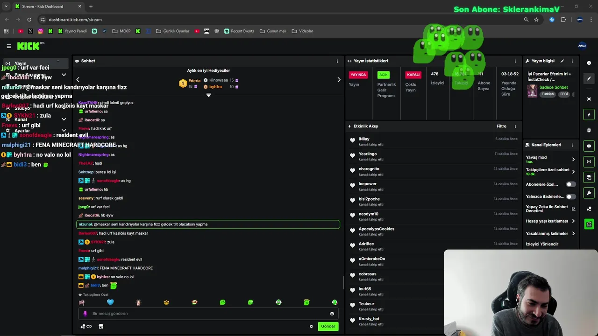The width and height of the screenshot is (598, 336).
Task: Click the AÇIK partner program status badge
Action: (x=384, y=75)
